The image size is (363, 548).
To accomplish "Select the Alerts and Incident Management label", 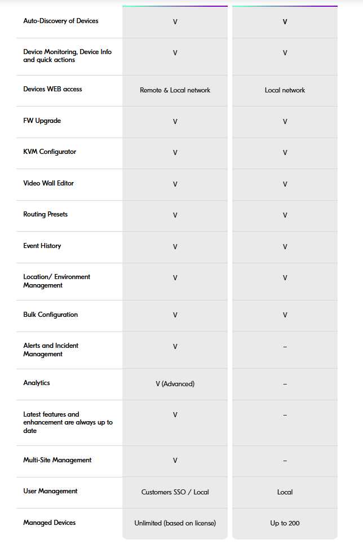I will [x=51, y=350].
